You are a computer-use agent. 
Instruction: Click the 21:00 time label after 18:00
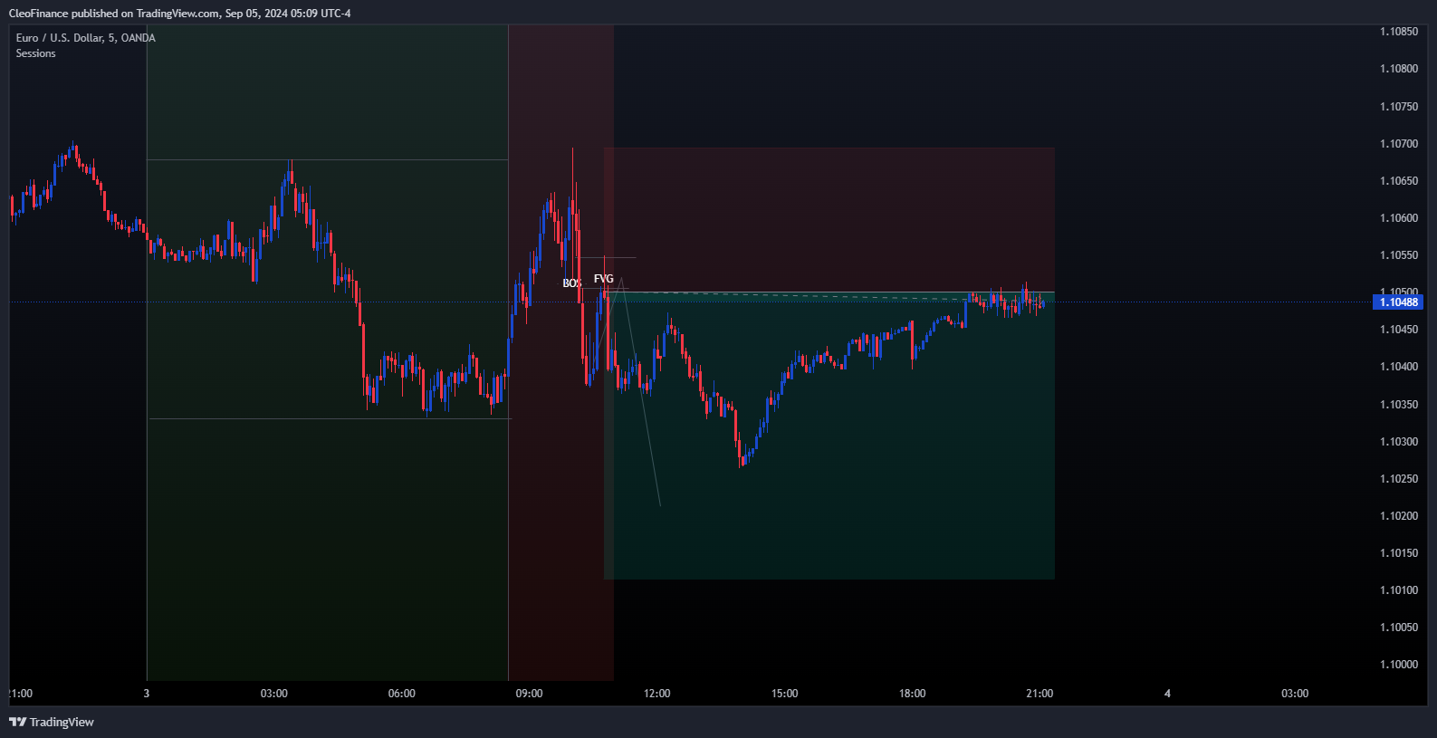pyautogui.click(x=1039, y=694)
